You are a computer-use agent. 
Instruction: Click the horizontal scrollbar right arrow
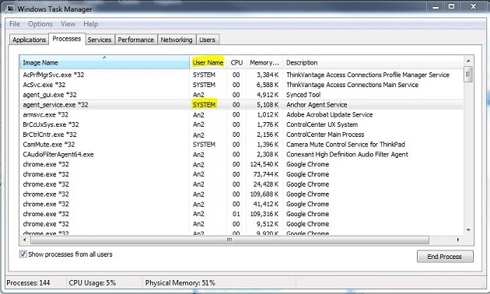(x=458, y=240)
